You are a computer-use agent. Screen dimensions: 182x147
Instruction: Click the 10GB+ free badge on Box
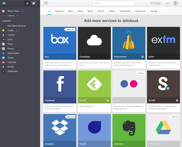point(70,30)
